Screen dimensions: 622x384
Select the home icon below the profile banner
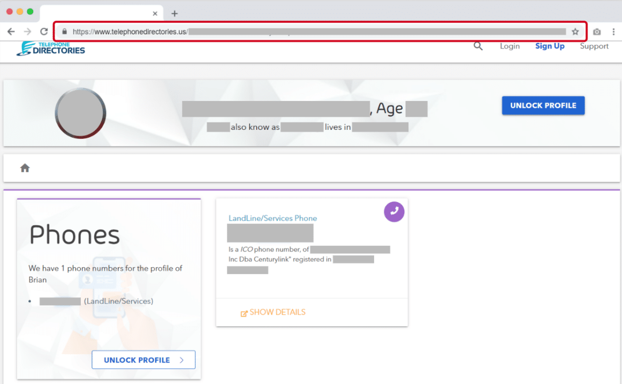[x=25, y=168]
